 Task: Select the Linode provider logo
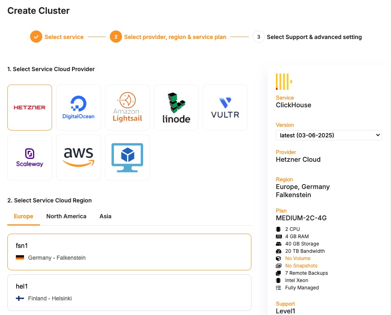176,107
